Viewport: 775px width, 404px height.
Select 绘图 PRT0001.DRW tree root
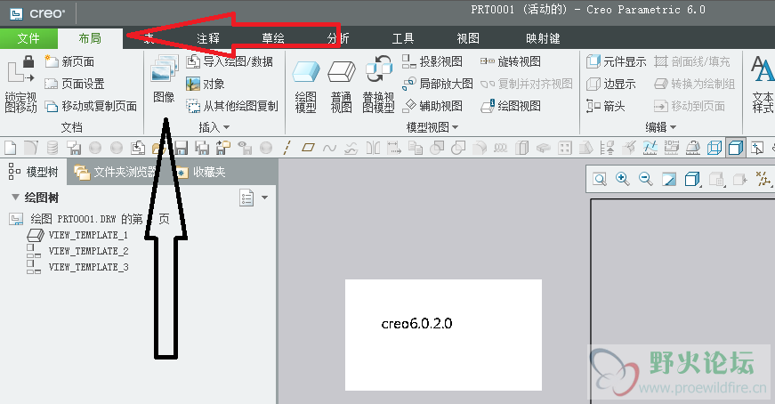89,219
